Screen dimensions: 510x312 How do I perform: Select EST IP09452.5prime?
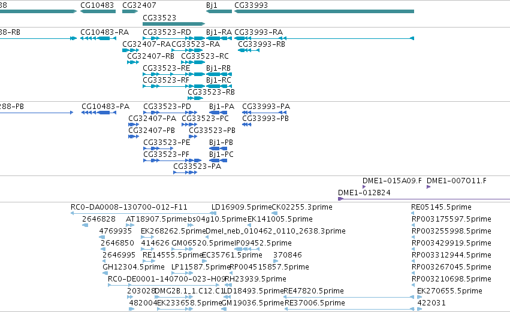click(247, 250)
